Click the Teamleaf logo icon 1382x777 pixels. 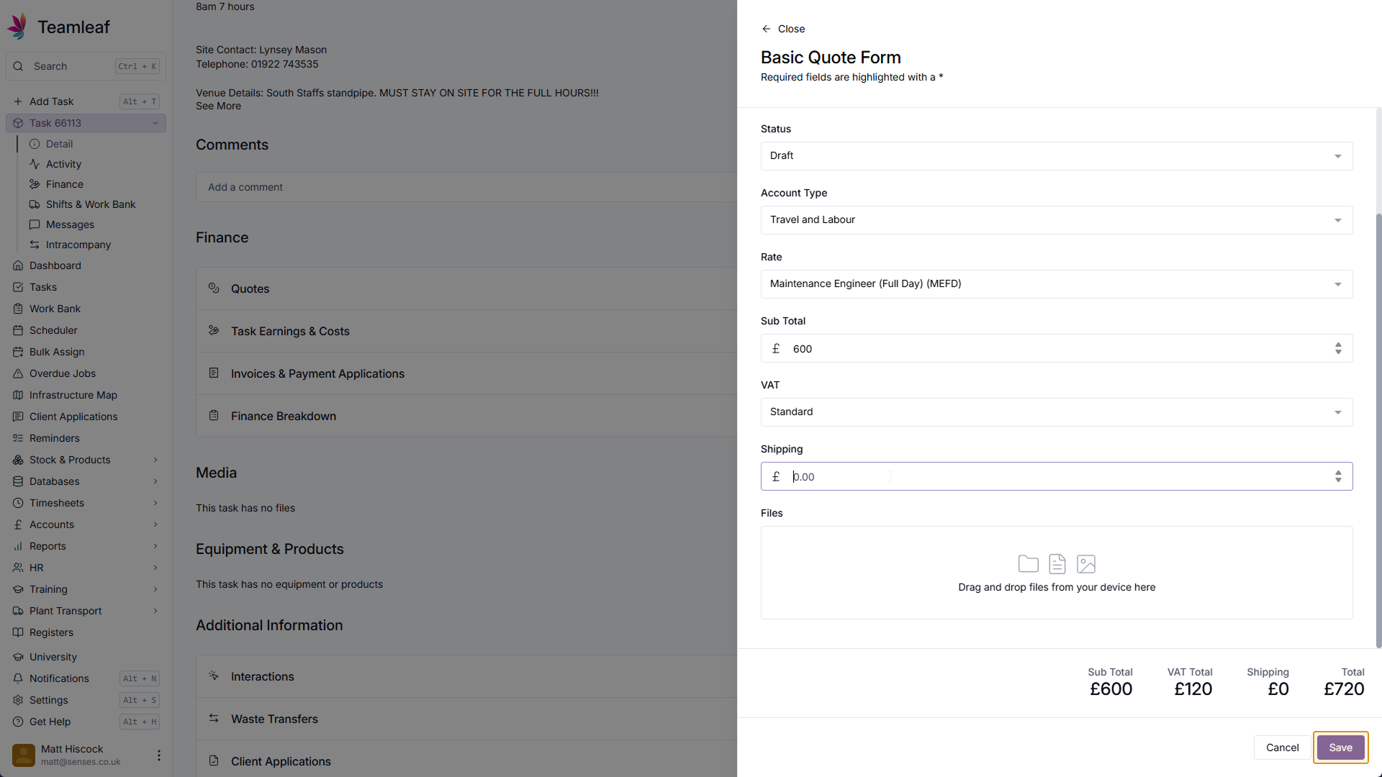tap(17, 27)
